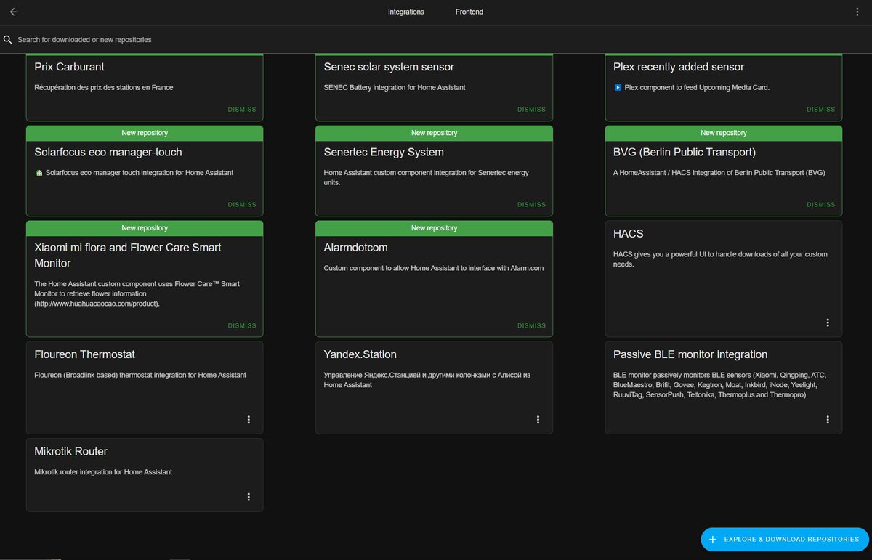The height and width of the screenshot is (560, 872).
Task: Open the HACS card title
Action: click(x=629, y=234)
